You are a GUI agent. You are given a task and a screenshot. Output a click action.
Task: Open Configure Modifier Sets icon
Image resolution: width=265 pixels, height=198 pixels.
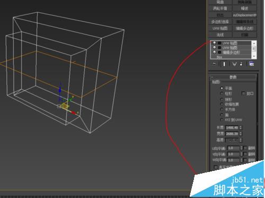tap(252, 64)
